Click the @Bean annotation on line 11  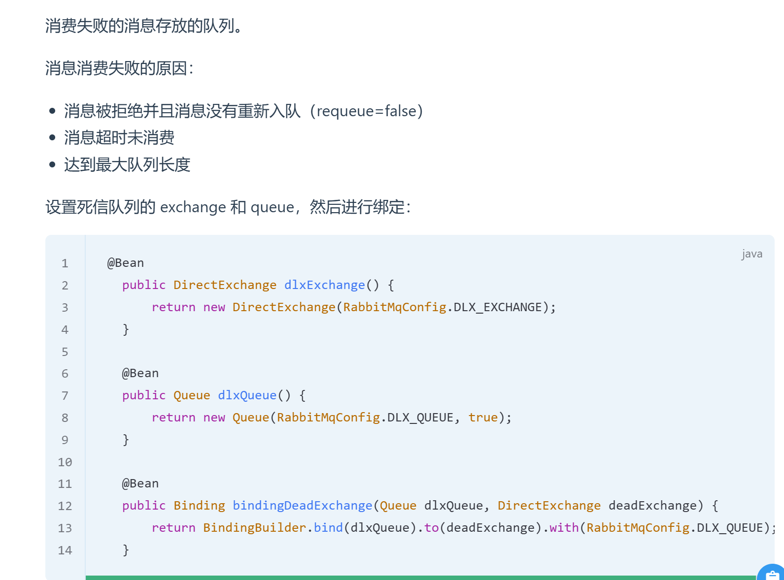[x=140, y=483]
